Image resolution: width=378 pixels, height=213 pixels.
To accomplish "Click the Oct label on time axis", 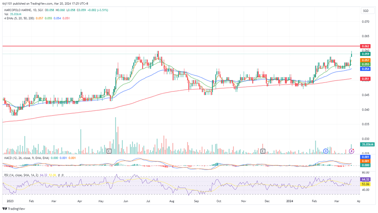I will click(219, 201).
